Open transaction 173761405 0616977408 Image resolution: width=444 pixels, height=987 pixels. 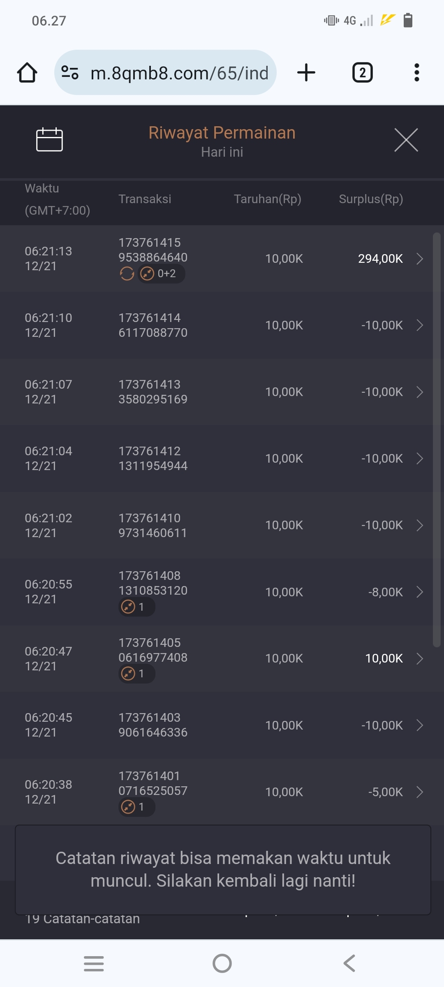coord(153,650)
